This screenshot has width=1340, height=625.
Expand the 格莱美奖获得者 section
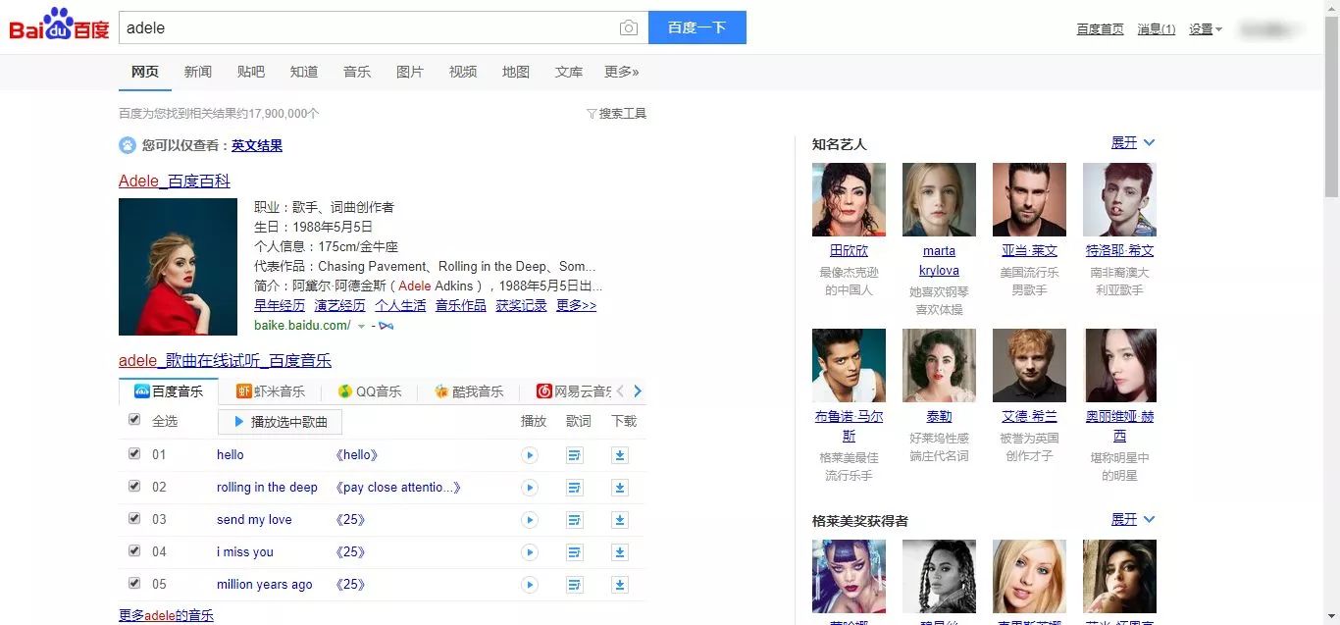tap(1133, 520)
